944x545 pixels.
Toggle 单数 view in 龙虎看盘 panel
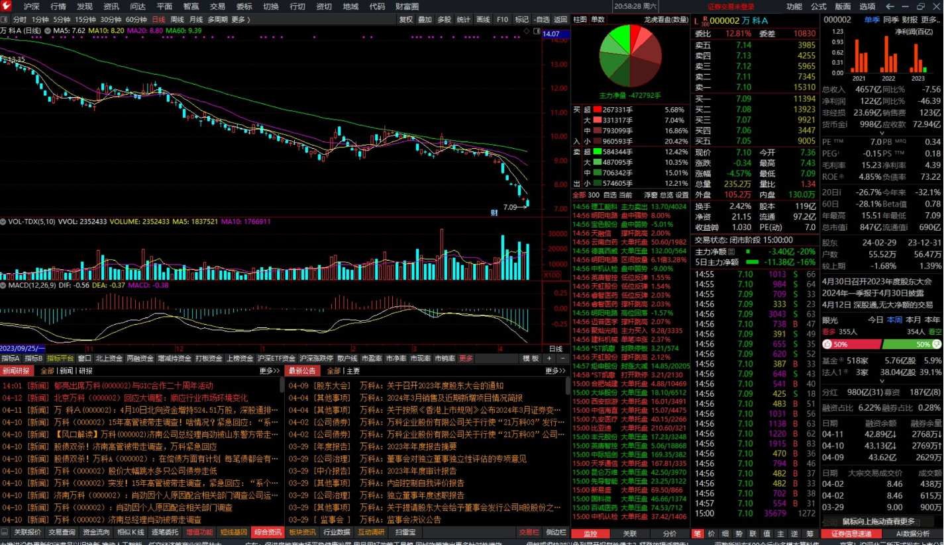(598, 20)
